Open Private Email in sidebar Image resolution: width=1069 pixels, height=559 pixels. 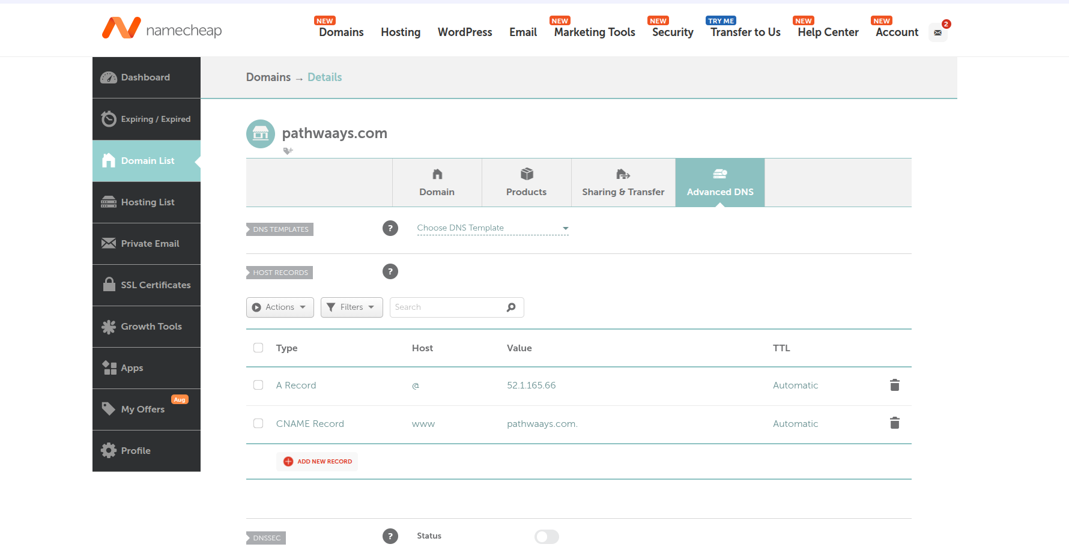(x=147, y=243)
